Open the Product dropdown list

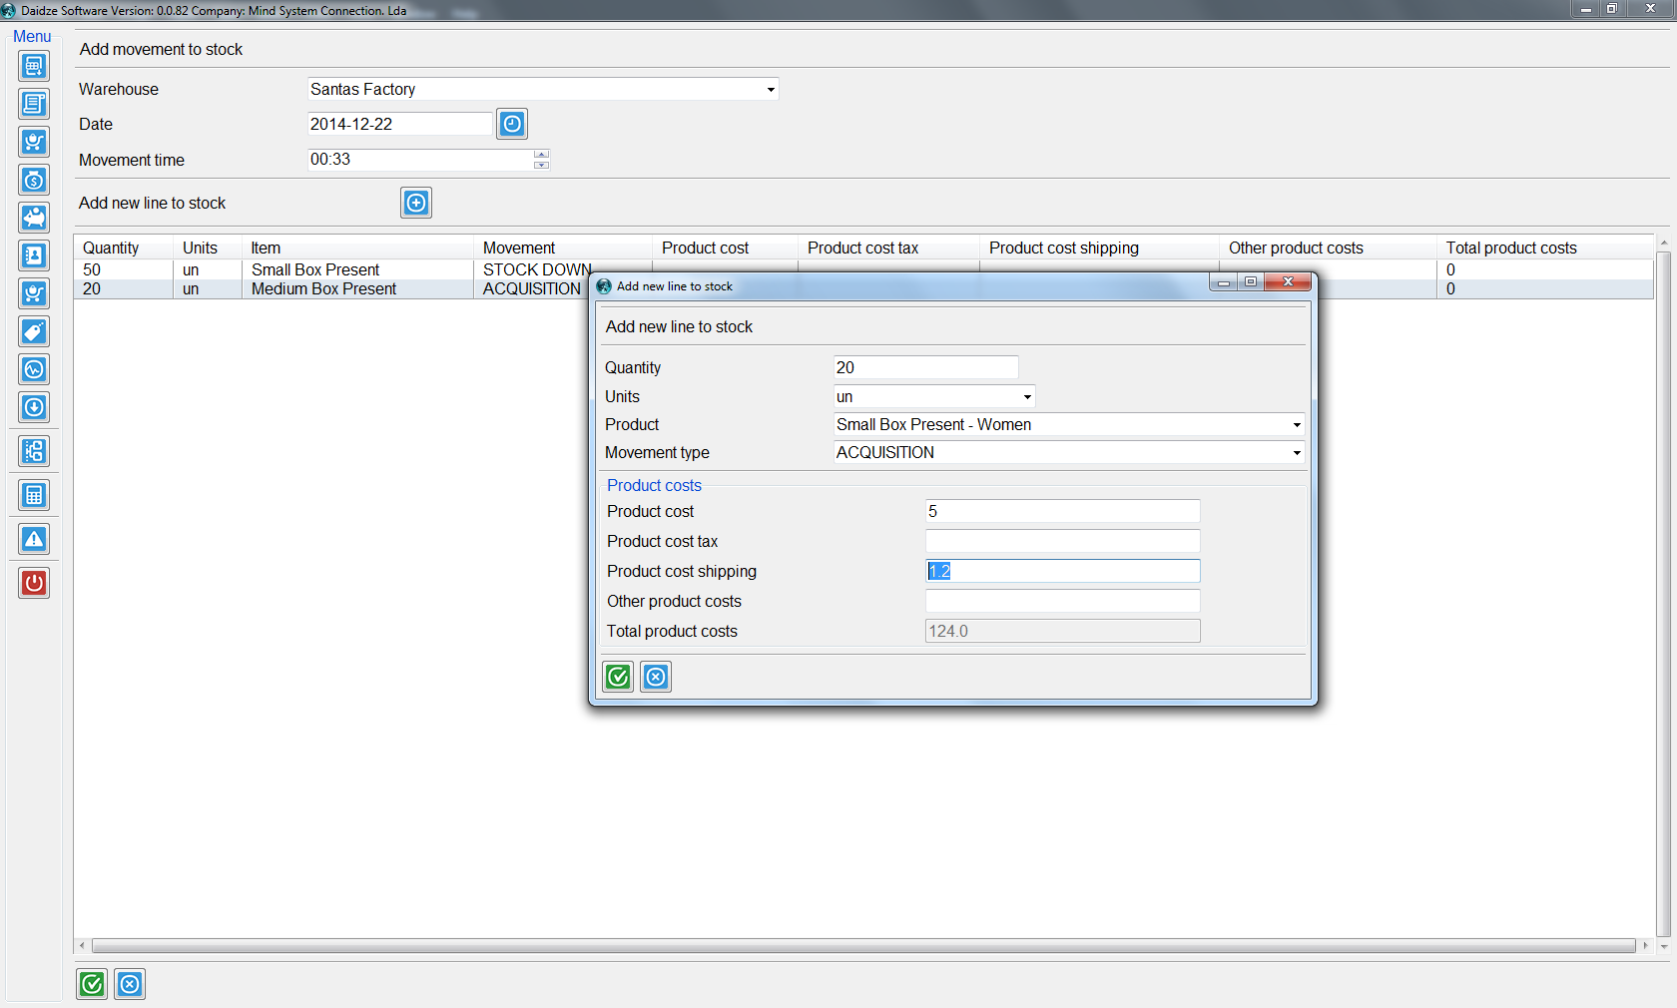(x=1296, y=425)
